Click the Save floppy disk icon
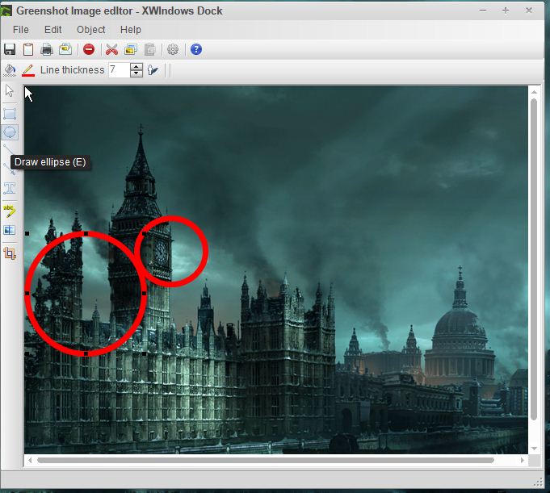550x493 pixels. coord(10,49)
